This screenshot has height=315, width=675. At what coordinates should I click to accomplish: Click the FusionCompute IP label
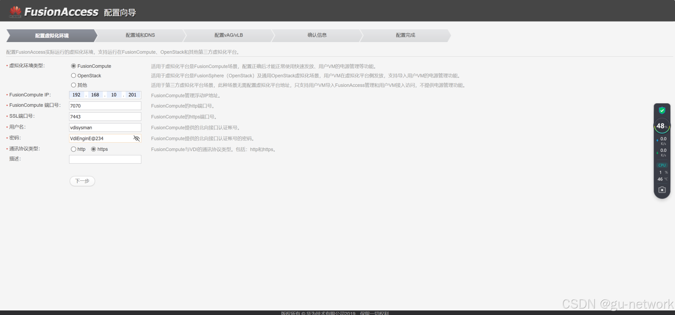tap(30, 95)
